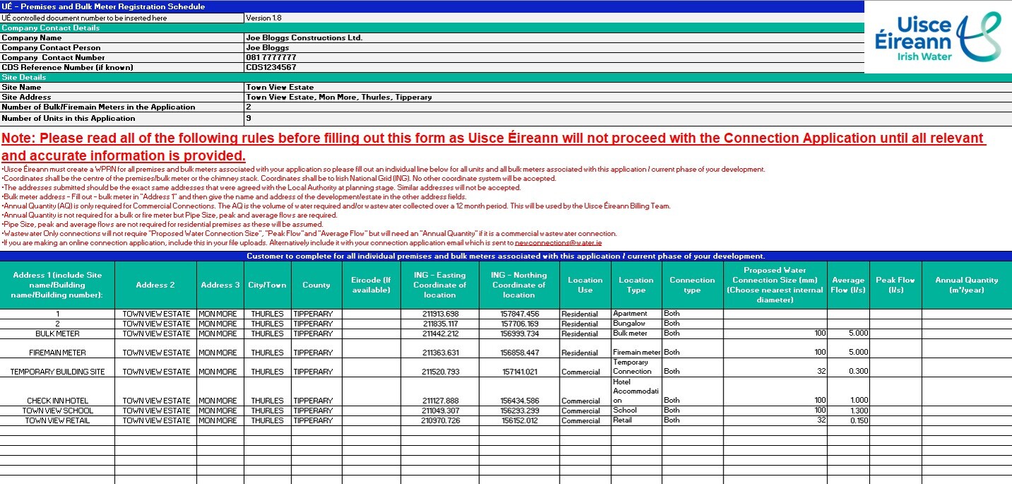Click the Eircode column header
The width and height of the screenshot is (1012, 484).
tap(370, 285)
